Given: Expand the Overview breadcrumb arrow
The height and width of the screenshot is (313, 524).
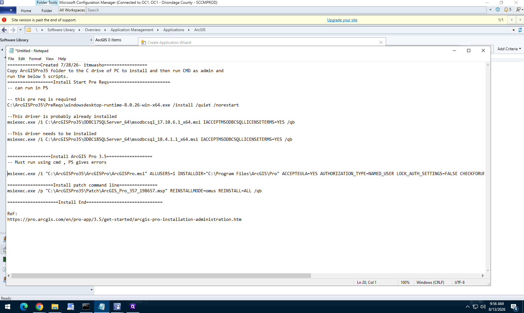Looking at the screenshot, I should coord(105,30).
